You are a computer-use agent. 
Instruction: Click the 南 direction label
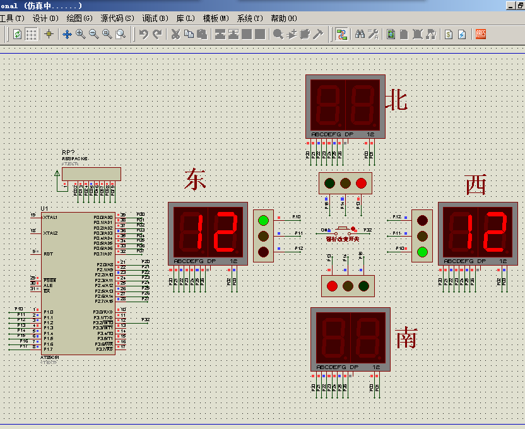[x=406, y=338]
